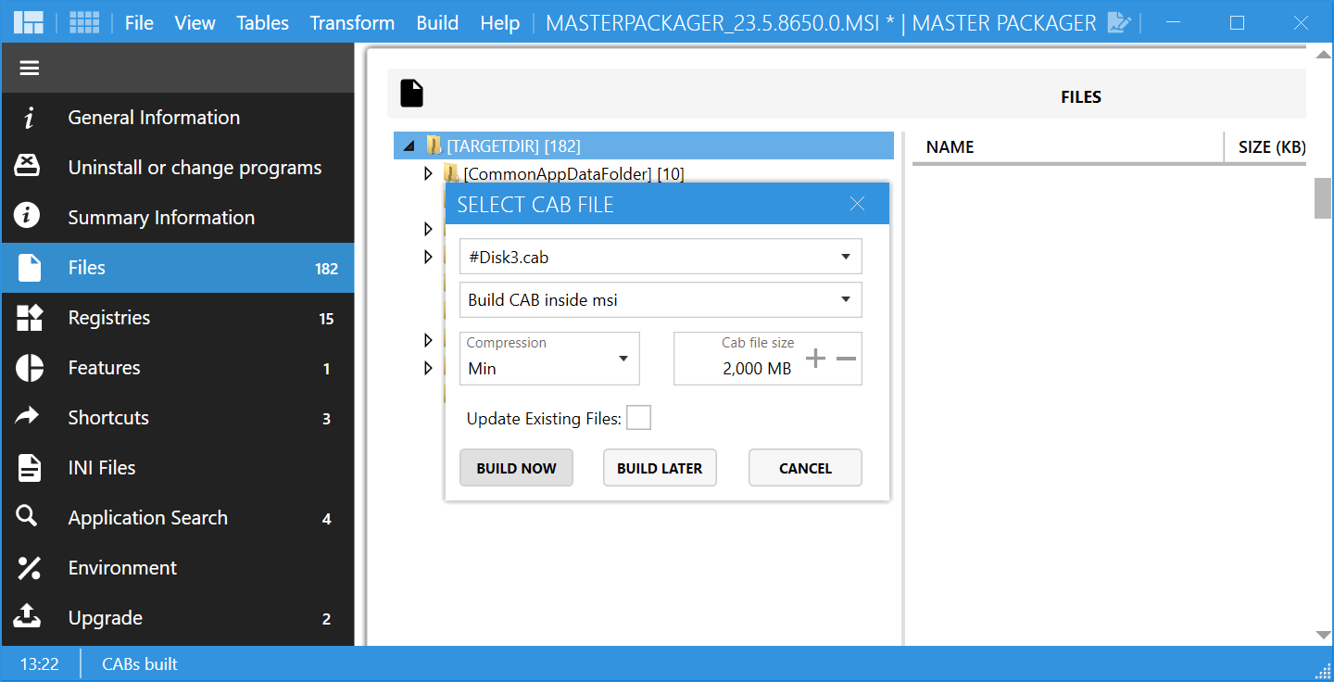1334x682 pixels.
Task: Open the Compression Min dropdown
Action: coord(549,359)
